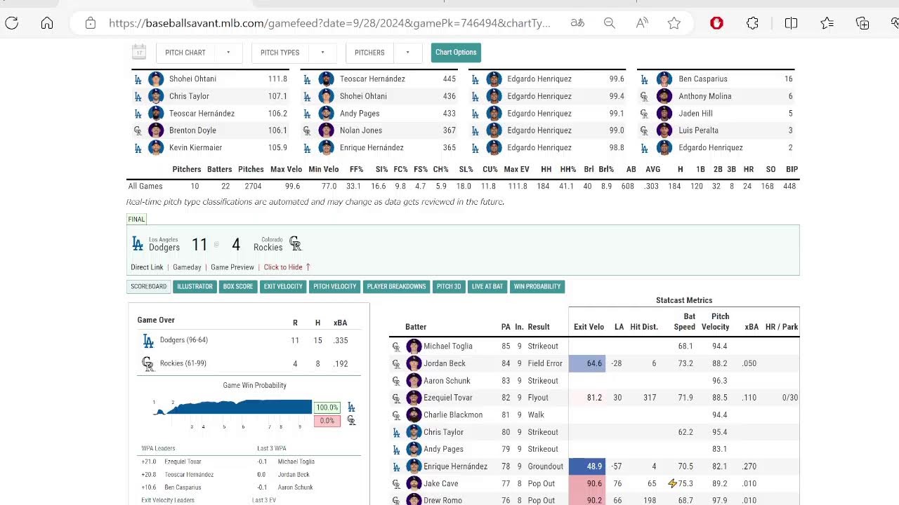This screenshot has width=899, height=505.
Task: Switch to the WIN PROBABILITY tab
Action: (x=537, y=286)
